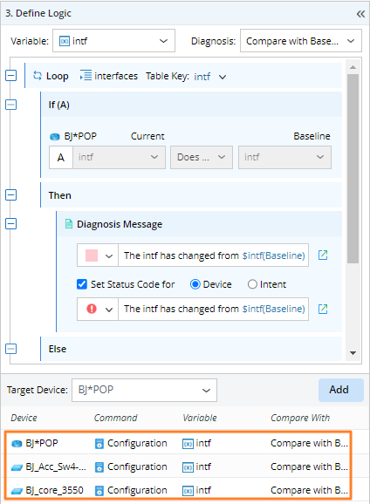The image size is (370, 504).
Task: Collapse the Define Logic panel with double chevron
Action: pyautogui.click(x=360, y=14)
